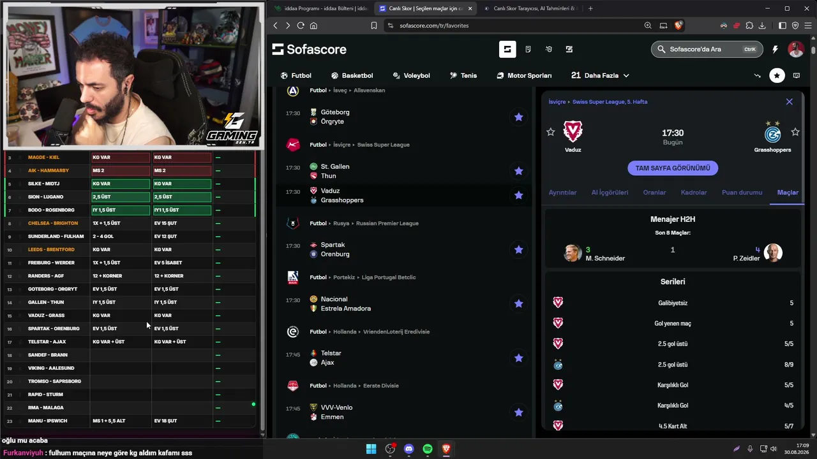Click the Vaduz crest in match panel

(573, 131)
